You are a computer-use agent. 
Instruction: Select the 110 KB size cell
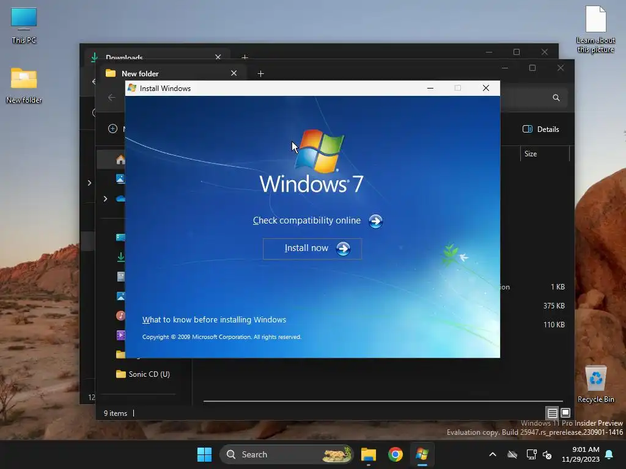(x=554, y=325)
